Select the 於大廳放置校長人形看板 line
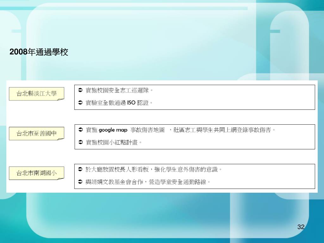Viewport: 324px width, 243px height. [153, 170]
